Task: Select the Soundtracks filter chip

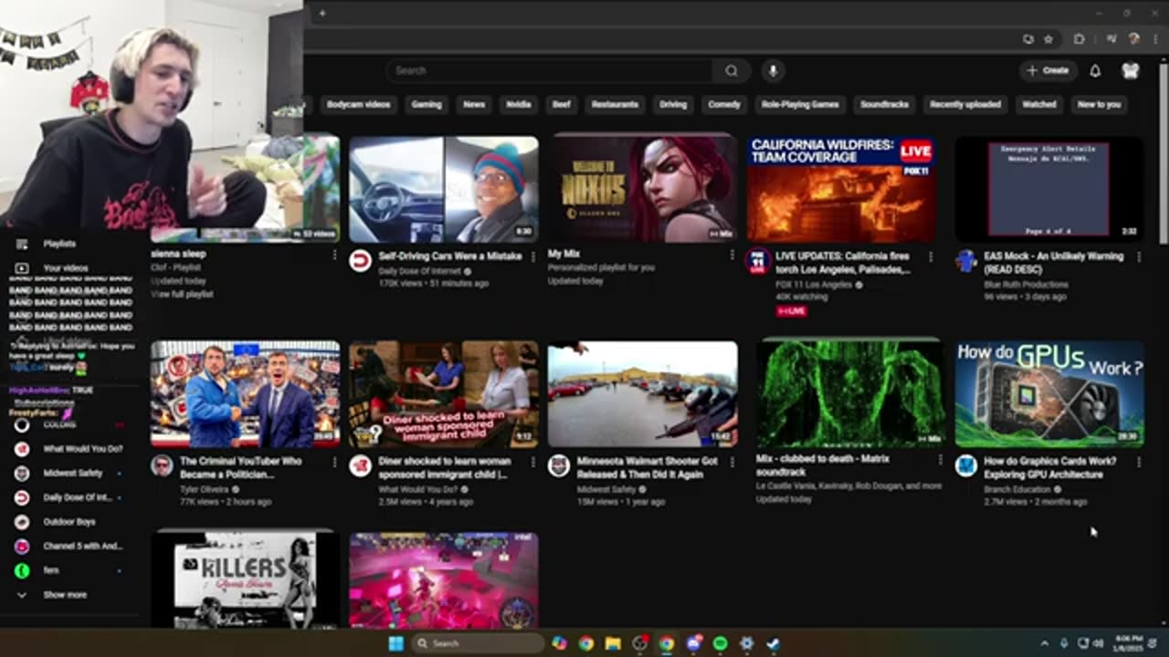Action: click(884, 104)
